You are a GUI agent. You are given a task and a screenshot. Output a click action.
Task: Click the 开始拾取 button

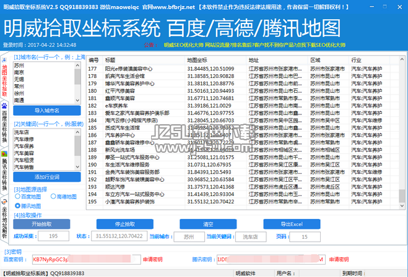point(41,224)
